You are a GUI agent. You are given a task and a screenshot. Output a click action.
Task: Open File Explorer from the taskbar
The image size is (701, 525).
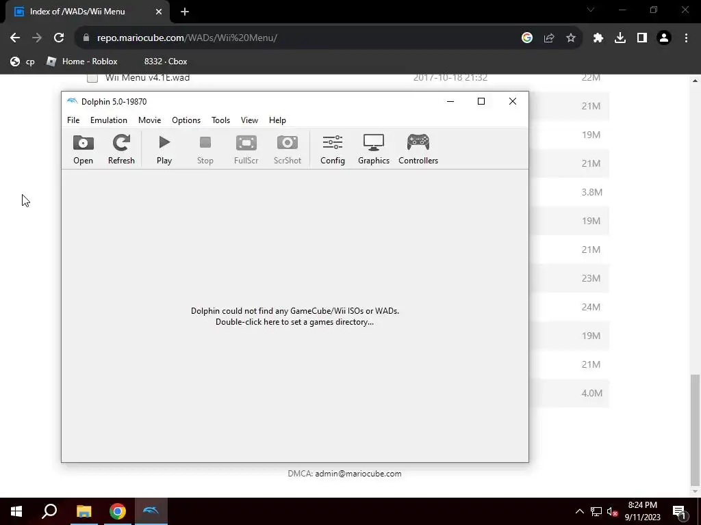[x=84, y=511]
